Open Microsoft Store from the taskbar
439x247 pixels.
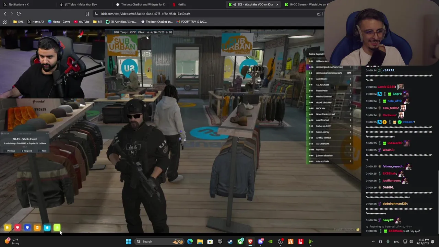tap(210, 242)
